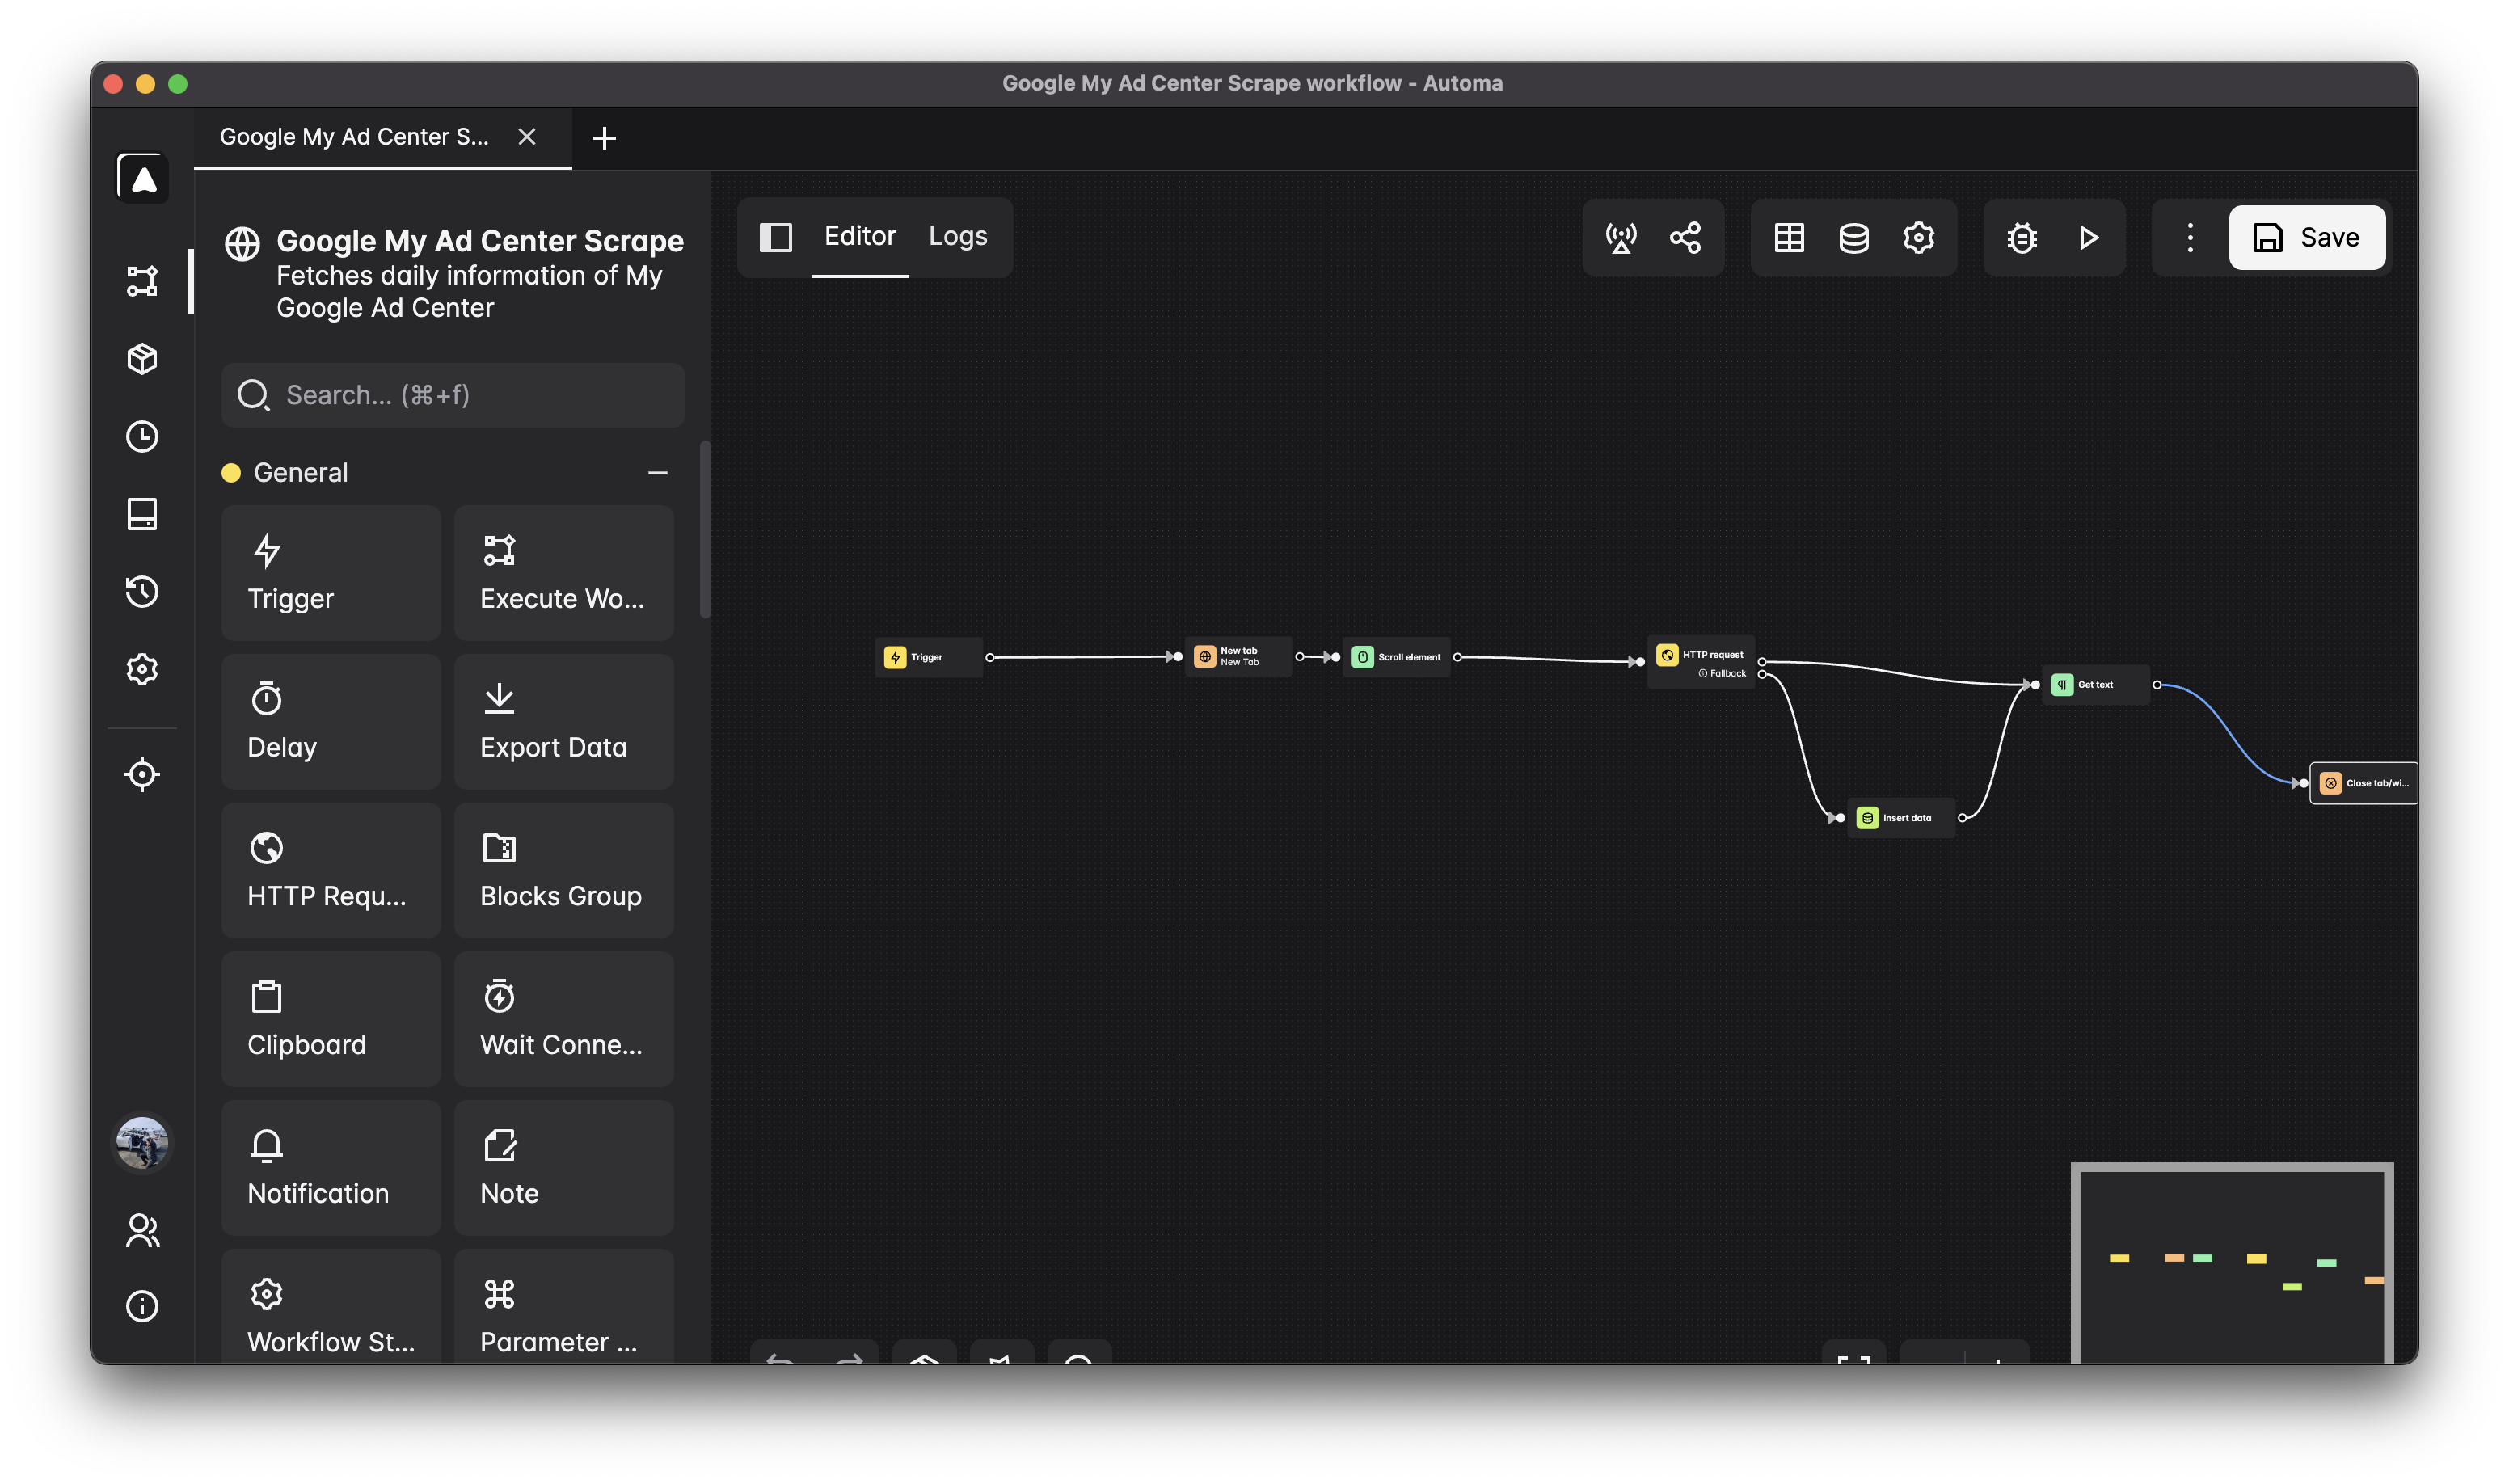The height and width of the screenshot is (1484, 2509).
Task: Click the workflow settings gear icon
Action: click(x=1919, y=237)
